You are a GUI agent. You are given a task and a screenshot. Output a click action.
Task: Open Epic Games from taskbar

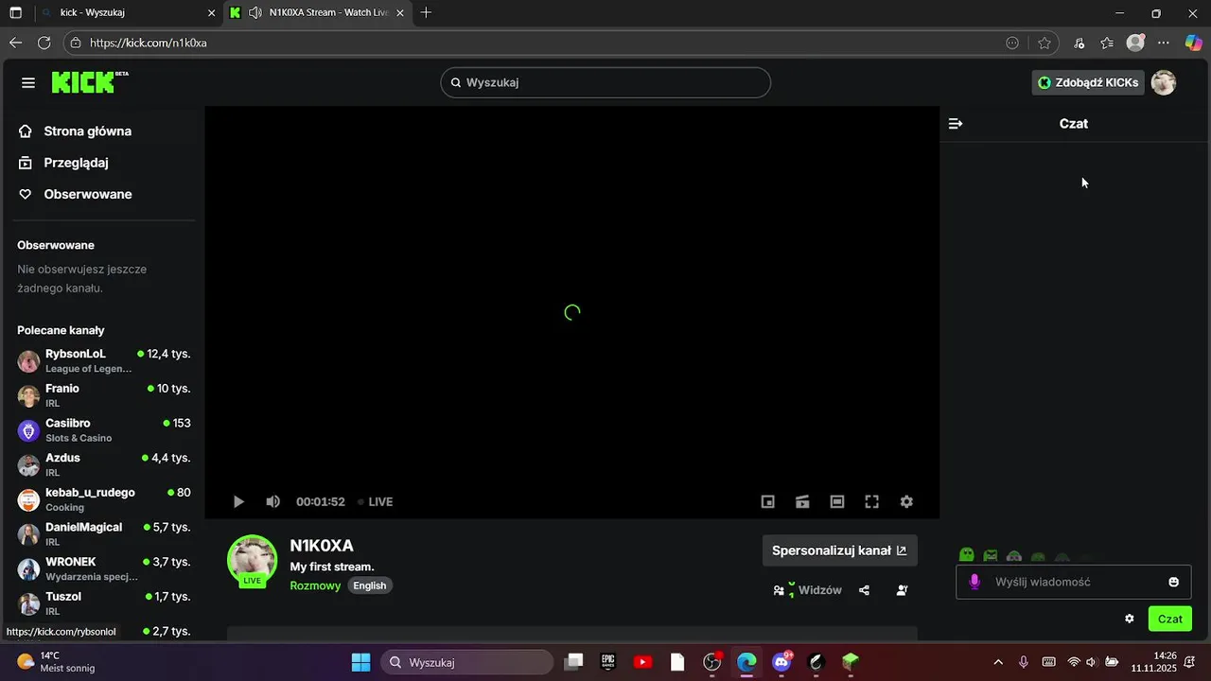click(x=608, y=662)
